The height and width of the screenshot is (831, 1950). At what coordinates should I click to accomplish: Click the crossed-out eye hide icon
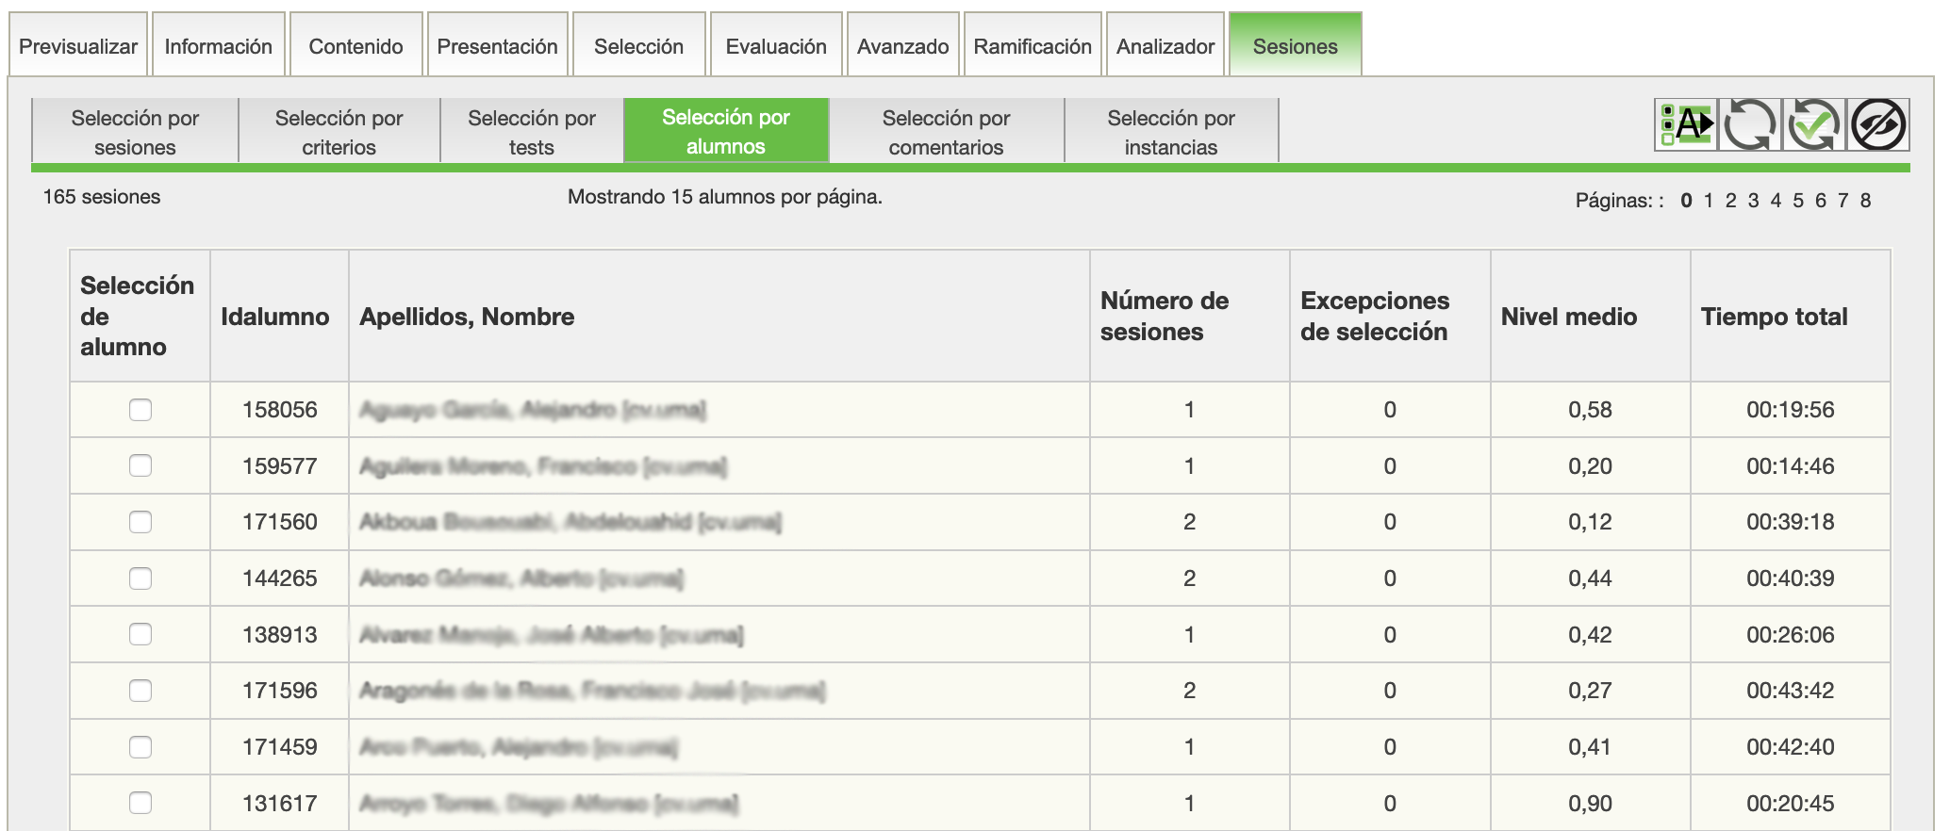[x=1878, y=124]
